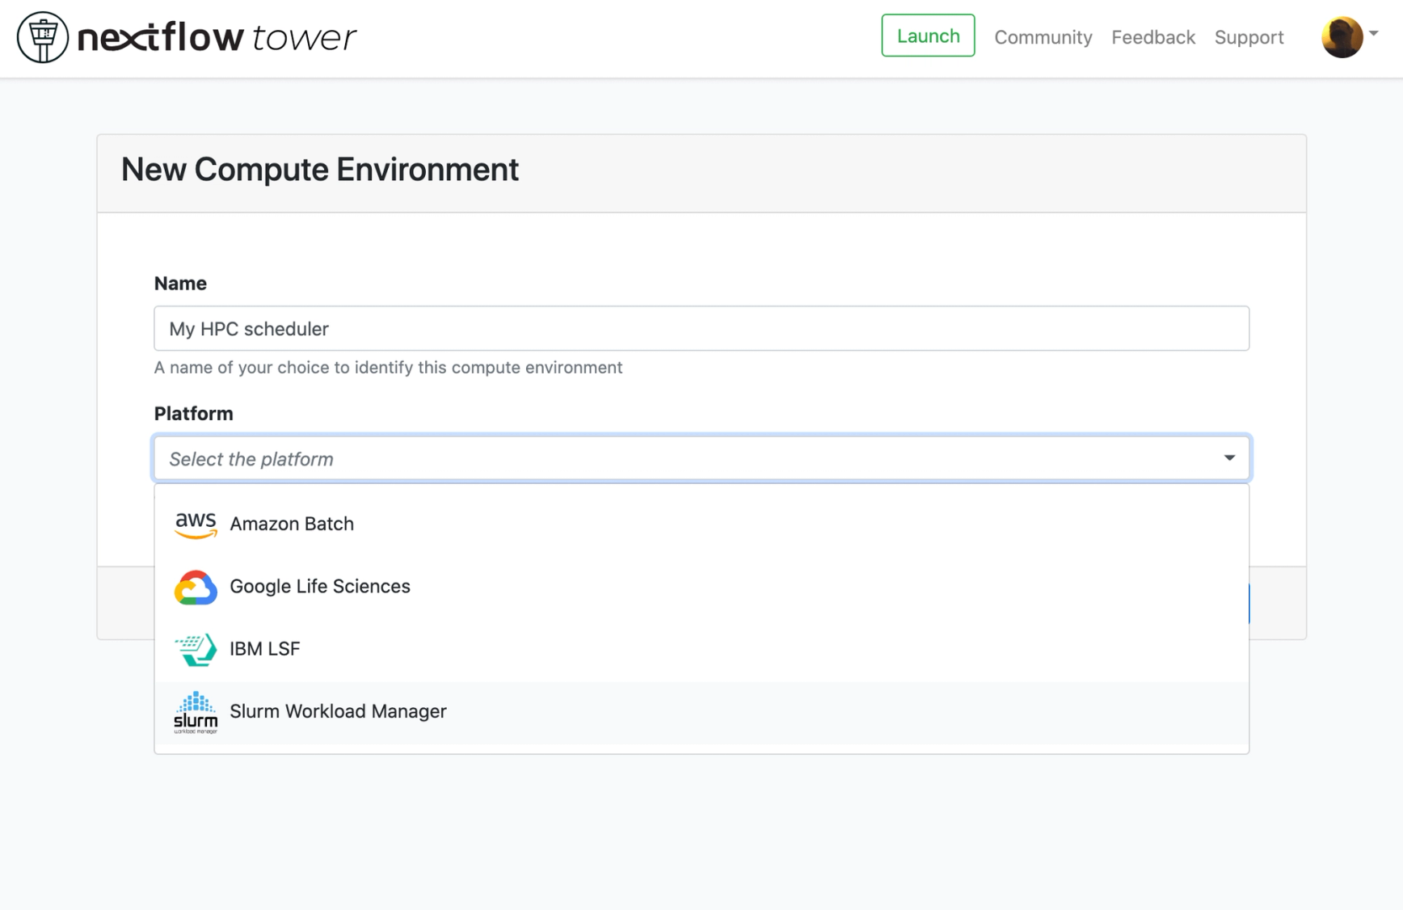The height and width of the screenshot is (910, 1403).
Task: Choose Google Life Sciences platform option
Action: (x=701, y=587)
